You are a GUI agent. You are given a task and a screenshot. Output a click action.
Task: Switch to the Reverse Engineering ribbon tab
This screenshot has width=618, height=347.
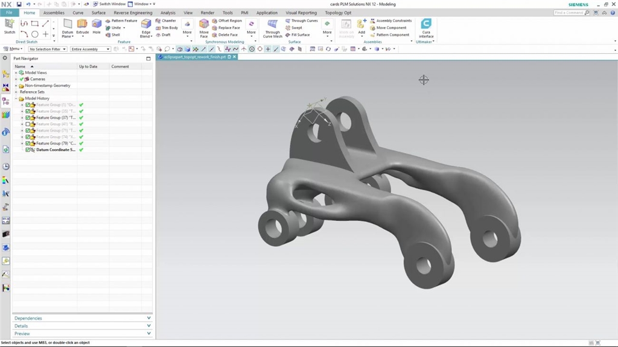pos(133,13)
